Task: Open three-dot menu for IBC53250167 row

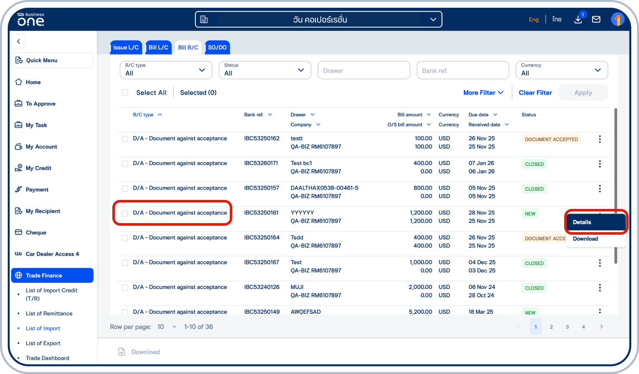Action: click(599, 263)
